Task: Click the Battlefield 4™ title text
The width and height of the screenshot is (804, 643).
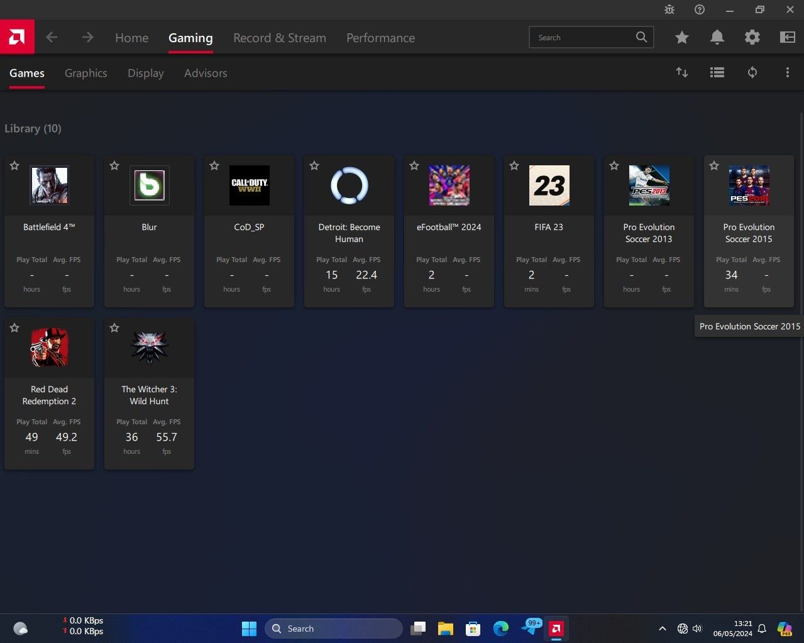Action: click(49, 227)
